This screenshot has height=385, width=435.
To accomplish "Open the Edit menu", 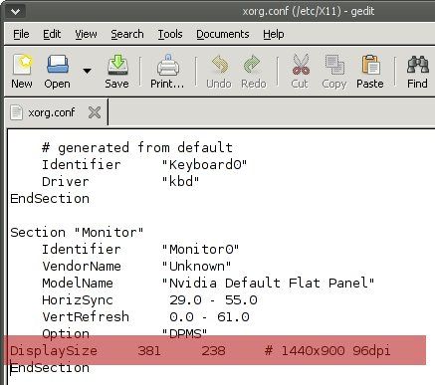I will (x=52, y=34).
